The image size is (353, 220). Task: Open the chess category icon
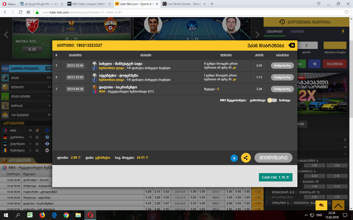pos(5,106)
